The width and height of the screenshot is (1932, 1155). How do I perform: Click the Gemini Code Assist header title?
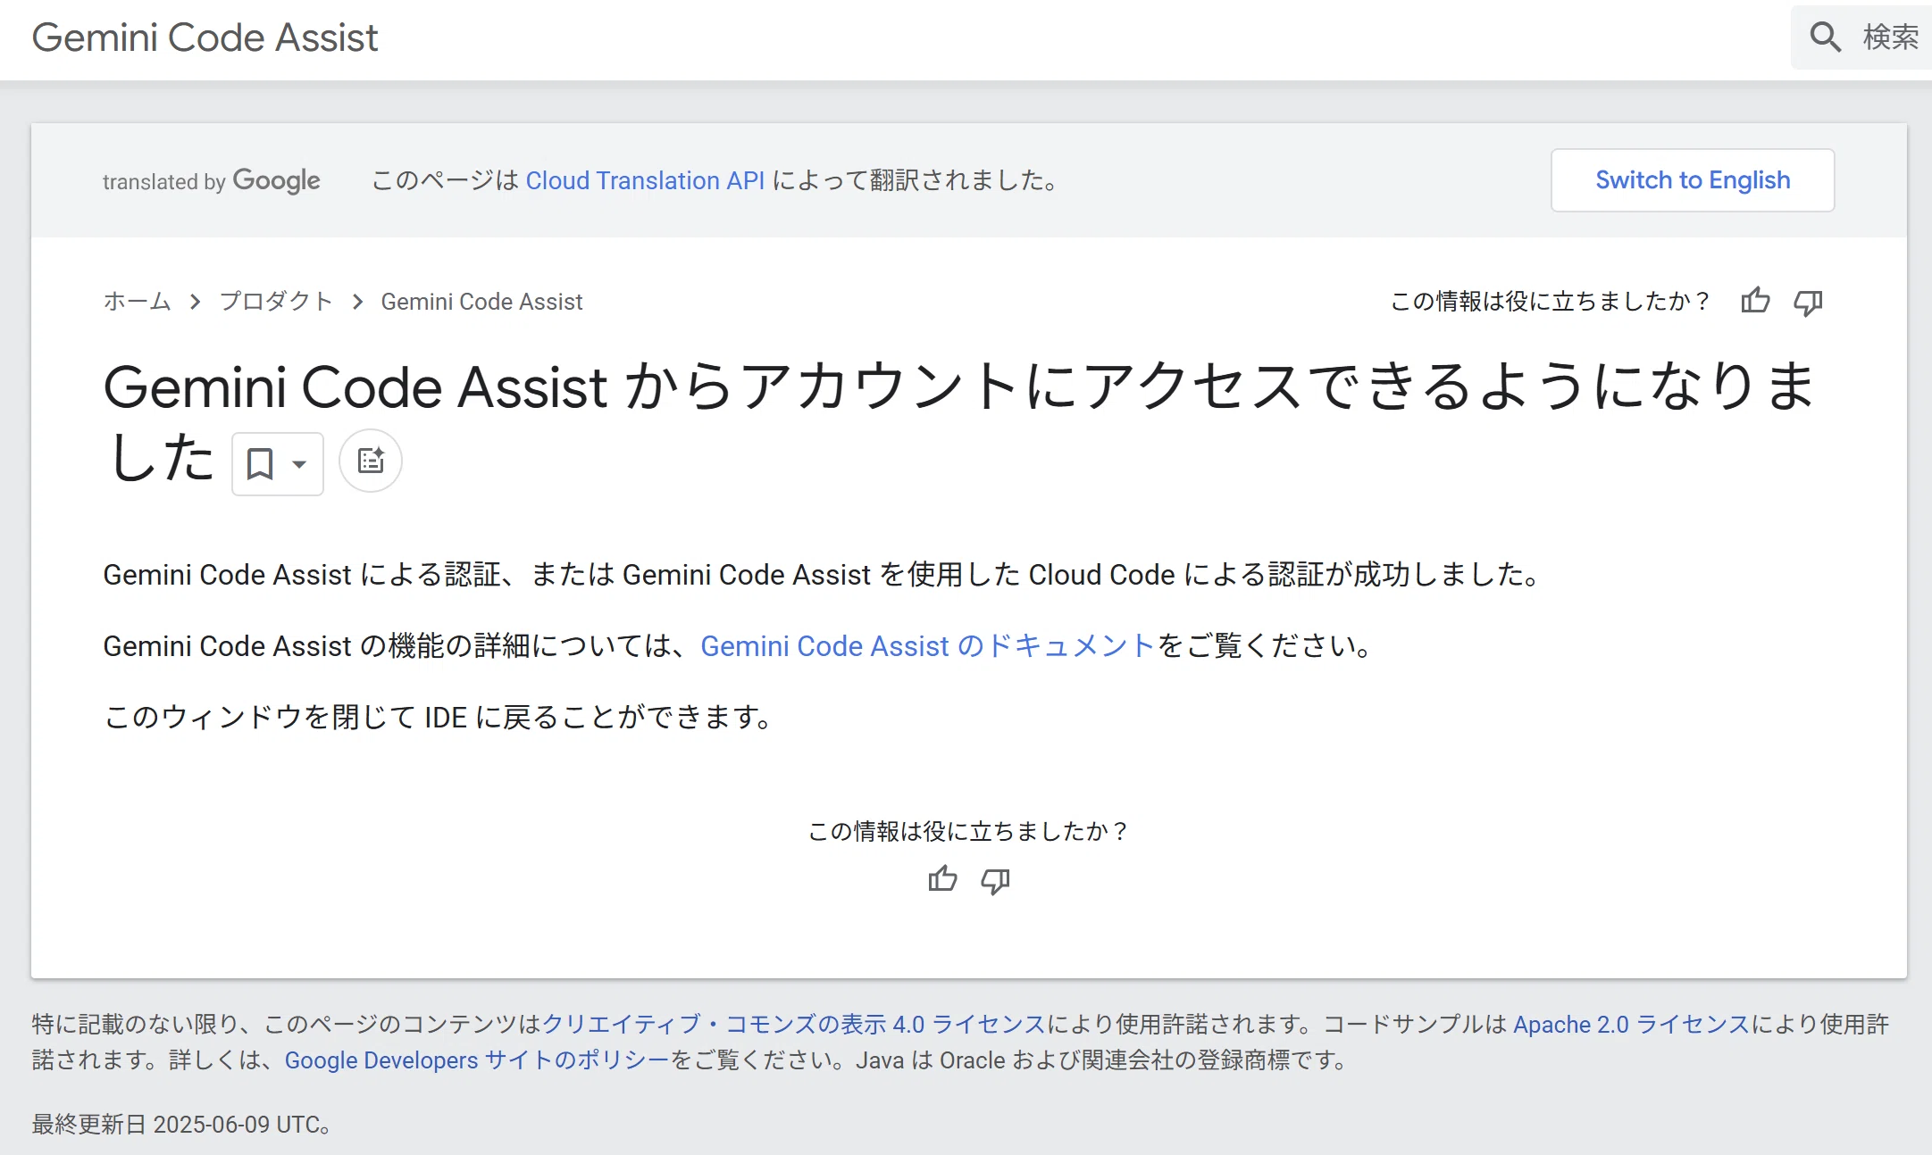pyautogui.click(x=205, y=37)
